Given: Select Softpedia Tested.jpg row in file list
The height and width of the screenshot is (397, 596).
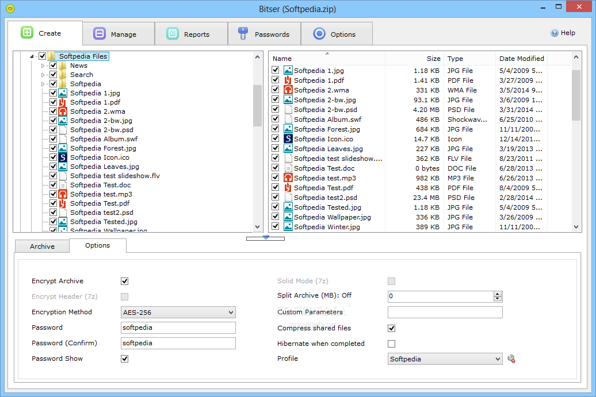Looking at the screenshot, I should 408,207.
